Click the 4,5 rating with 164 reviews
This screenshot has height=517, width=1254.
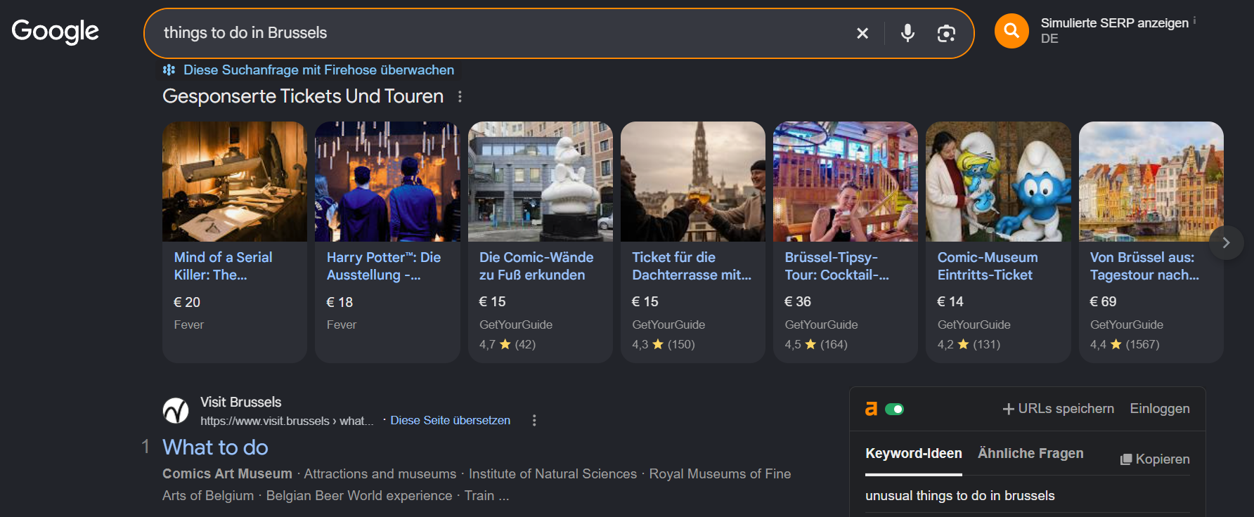pyautogui.click(x=816, y=344)
